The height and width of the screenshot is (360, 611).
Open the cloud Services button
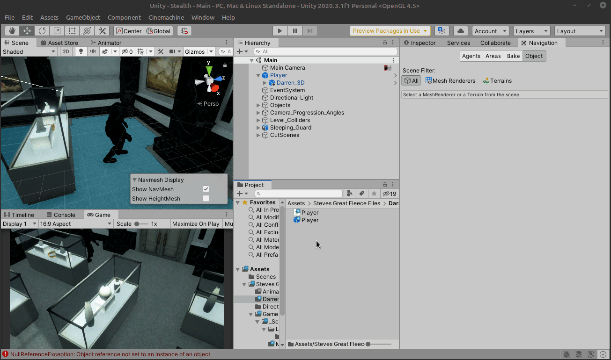(461, 31)
